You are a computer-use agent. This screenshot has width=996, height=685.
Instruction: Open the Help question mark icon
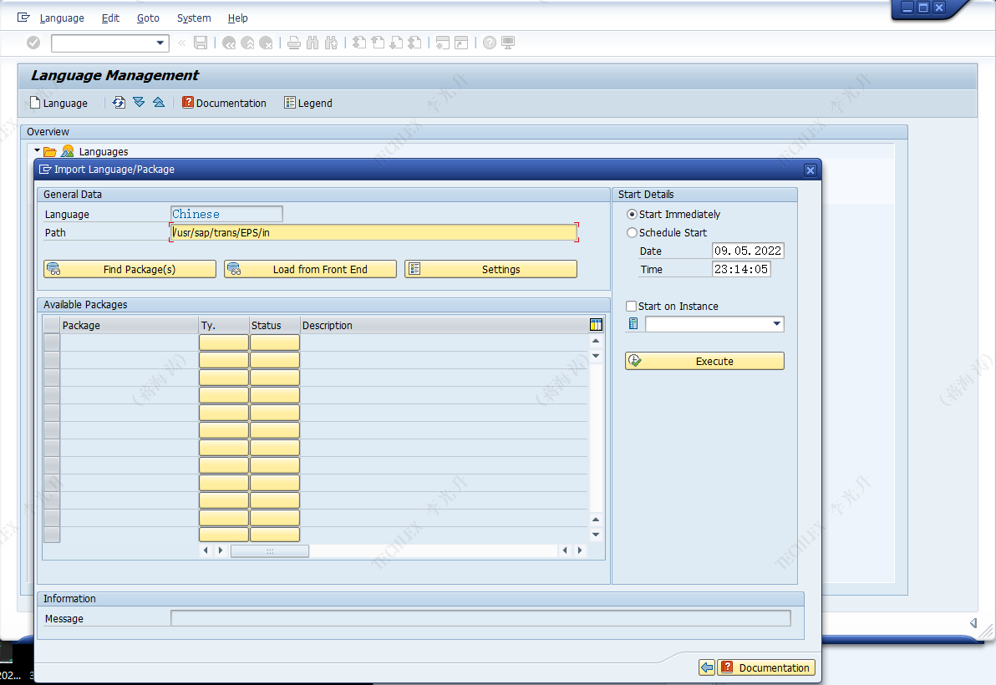click(x=489, y=43)
